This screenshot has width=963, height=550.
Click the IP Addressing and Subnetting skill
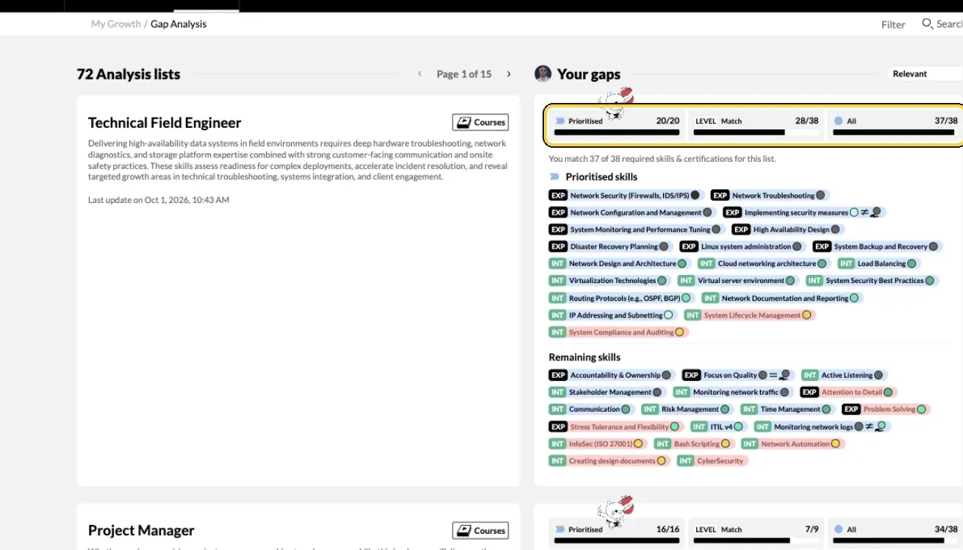[612, 315]
